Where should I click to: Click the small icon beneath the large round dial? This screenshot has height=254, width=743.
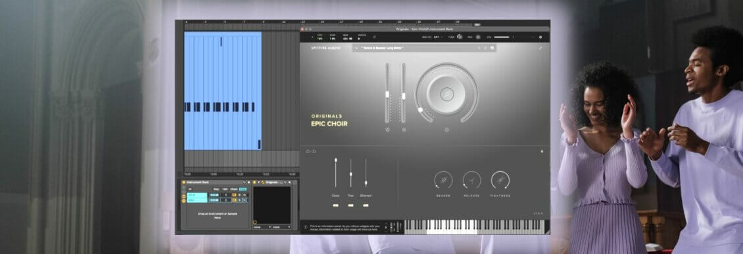[x=446, y=129]
